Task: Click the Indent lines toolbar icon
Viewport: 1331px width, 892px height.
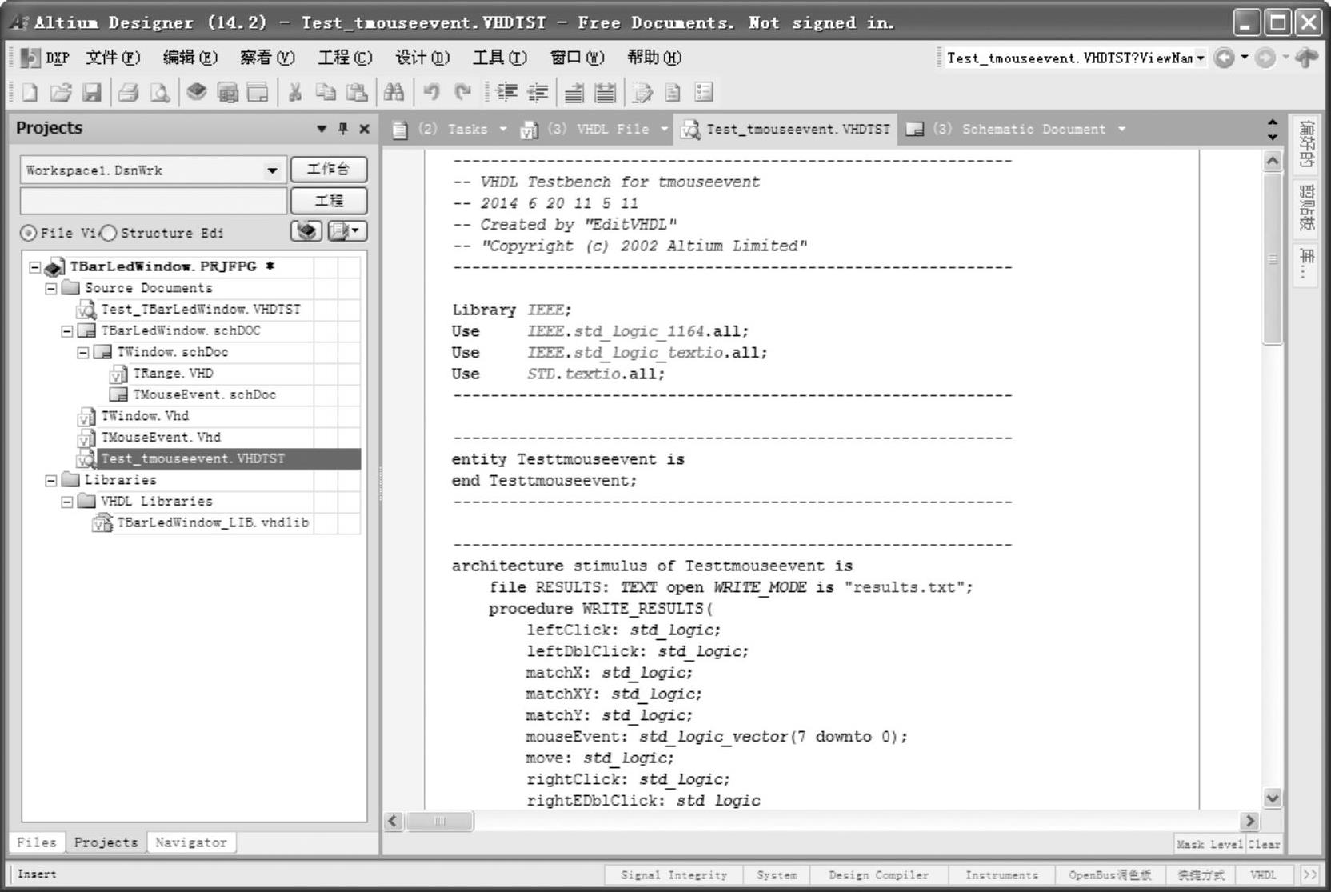Action: [x=506, y=93]
